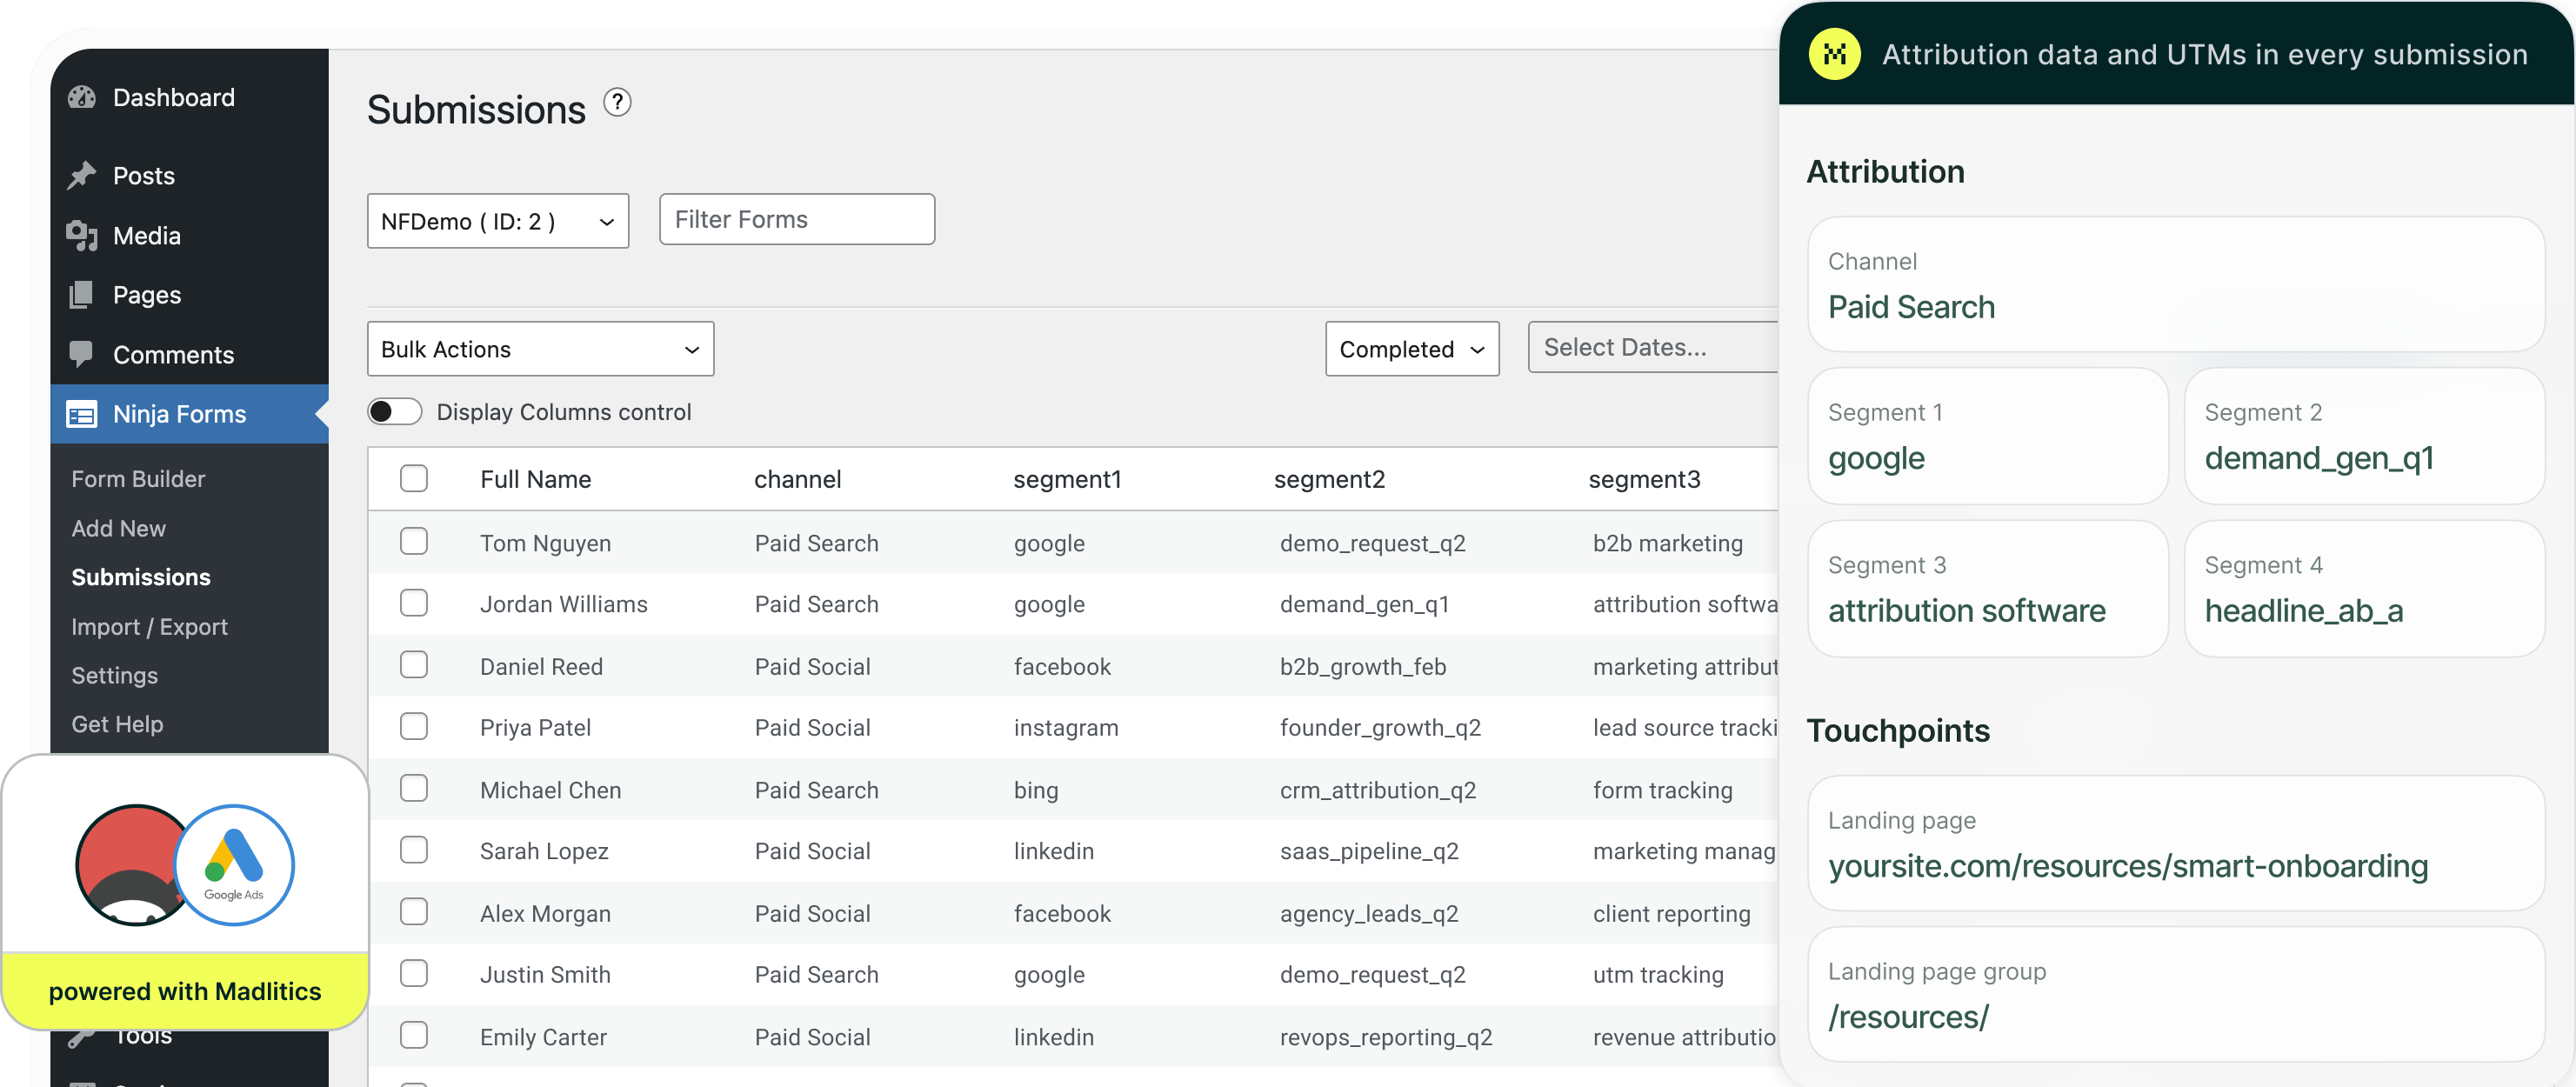Click the Channel Paid Search attribution card
Image resolution: width=2576 pixels, height=1087 pixels.
pyautogui.click(x=2176, y=285)
